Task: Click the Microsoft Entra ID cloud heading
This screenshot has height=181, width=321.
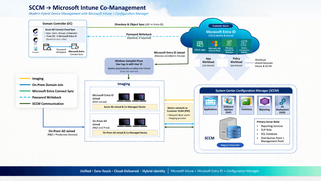Action: coord(221,32)
